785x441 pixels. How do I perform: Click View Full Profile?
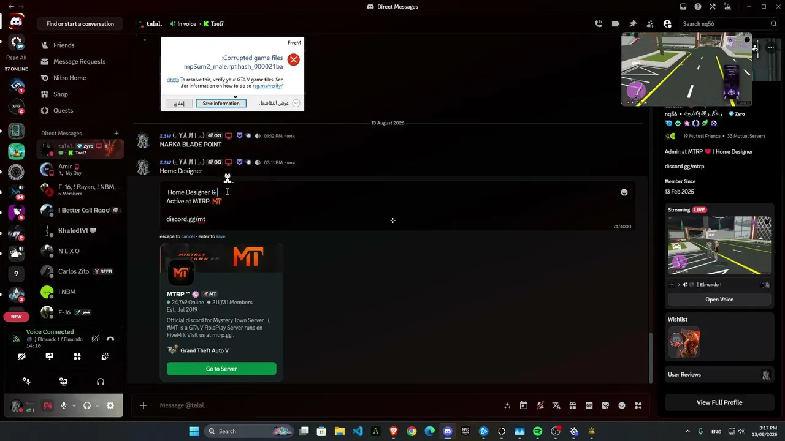click(719, 402)
